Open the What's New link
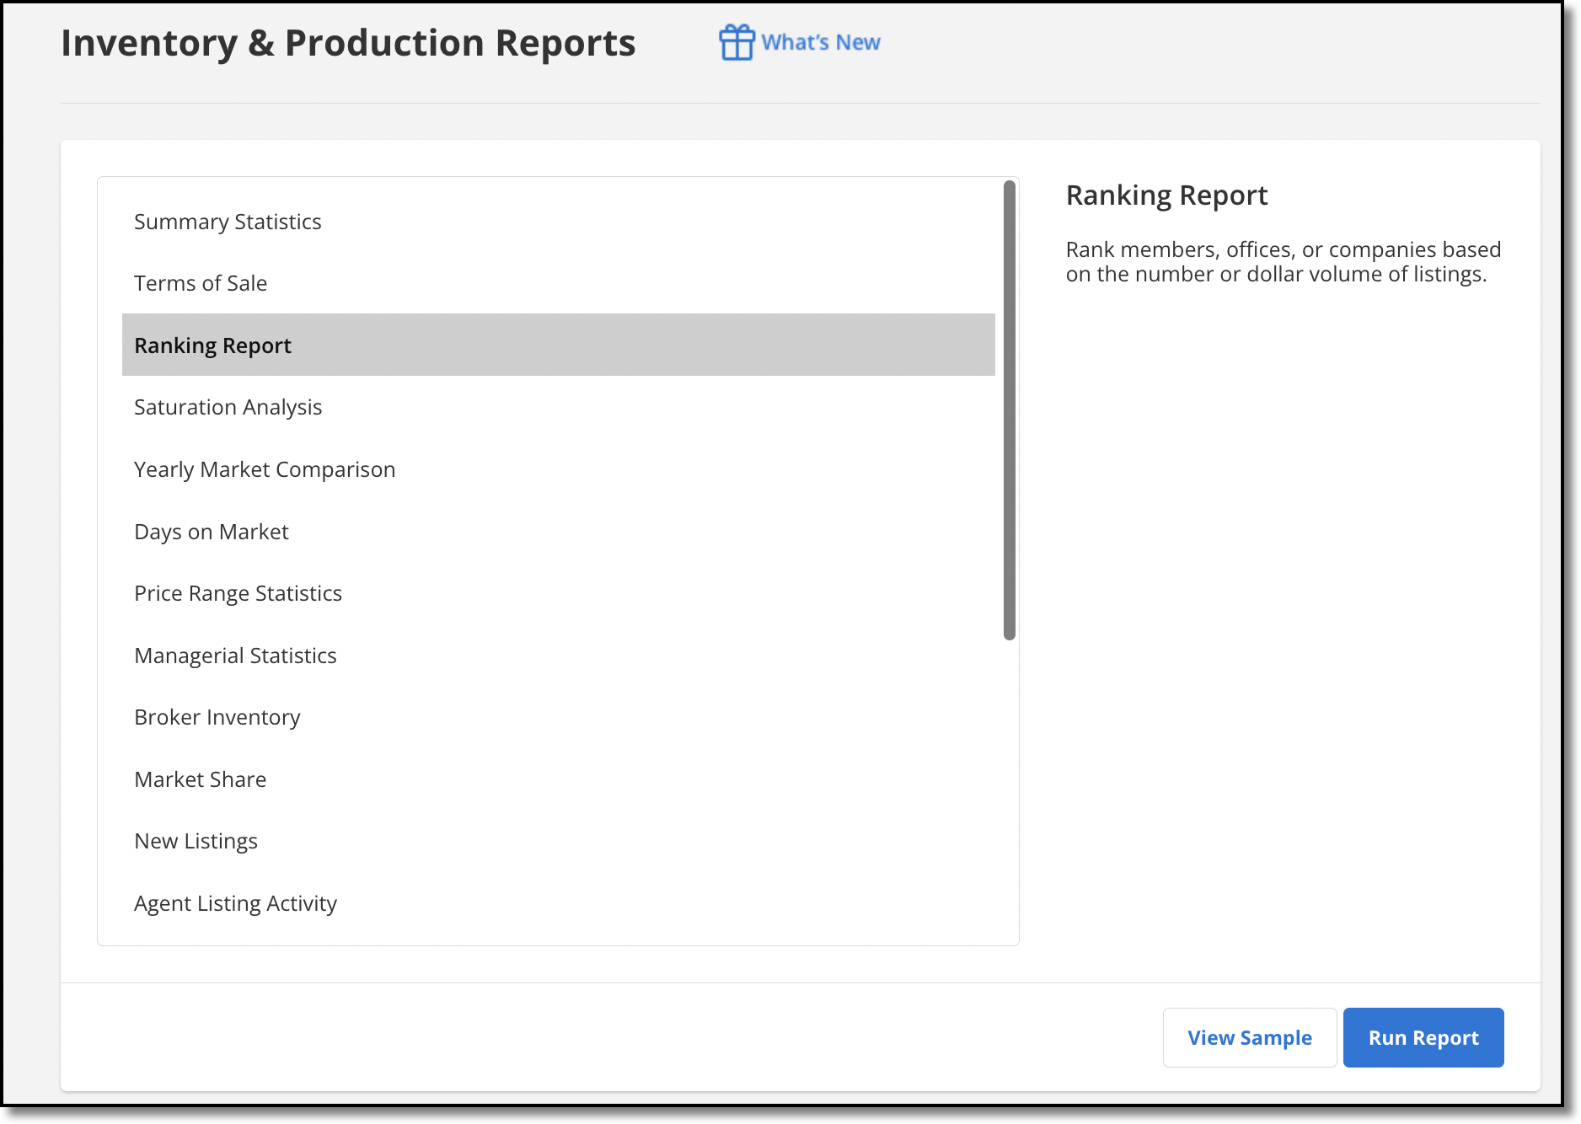The image size is (1581, 1124). 821,42
